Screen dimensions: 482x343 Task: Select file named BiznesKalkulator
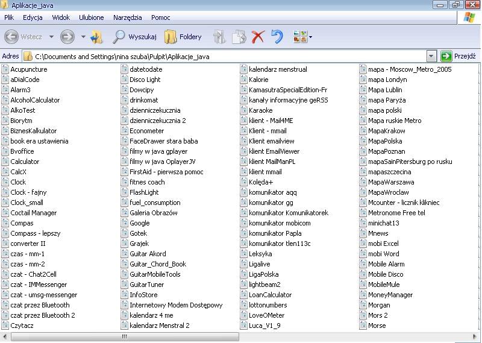coord(34,131)
